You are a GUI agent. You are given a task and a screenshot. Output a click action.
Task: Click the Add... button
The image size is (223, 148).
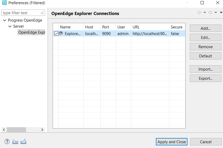(206, 28)
